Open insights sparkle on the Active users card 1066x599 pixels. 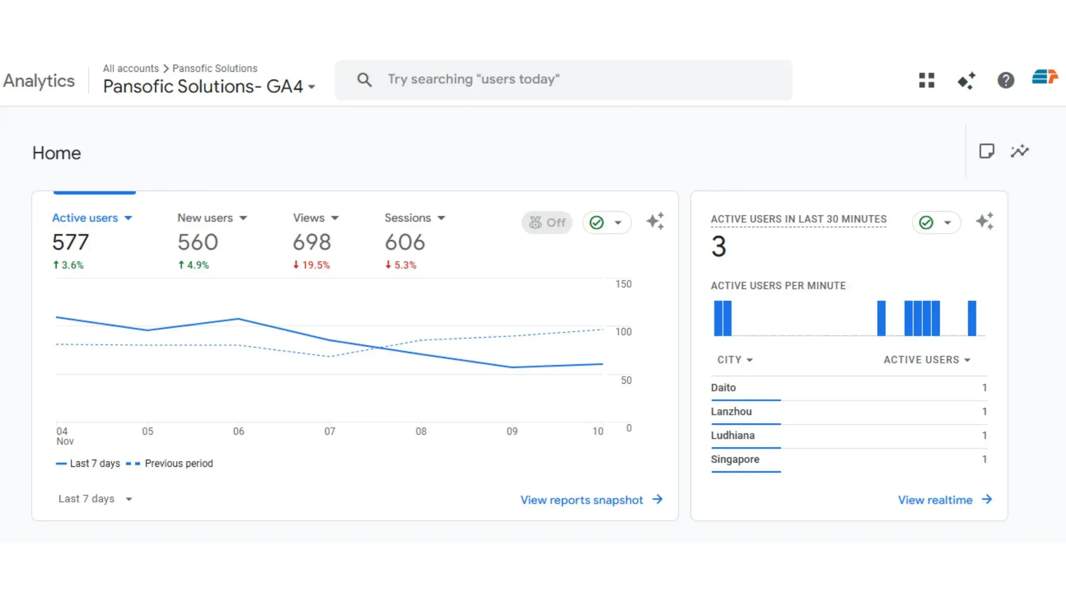coord(655,221)
